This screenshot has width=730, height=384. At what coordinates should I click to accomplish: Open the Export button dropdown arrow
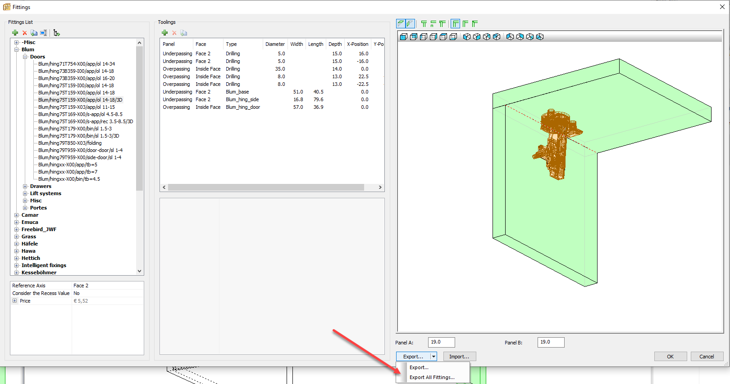tap(433, 357)
